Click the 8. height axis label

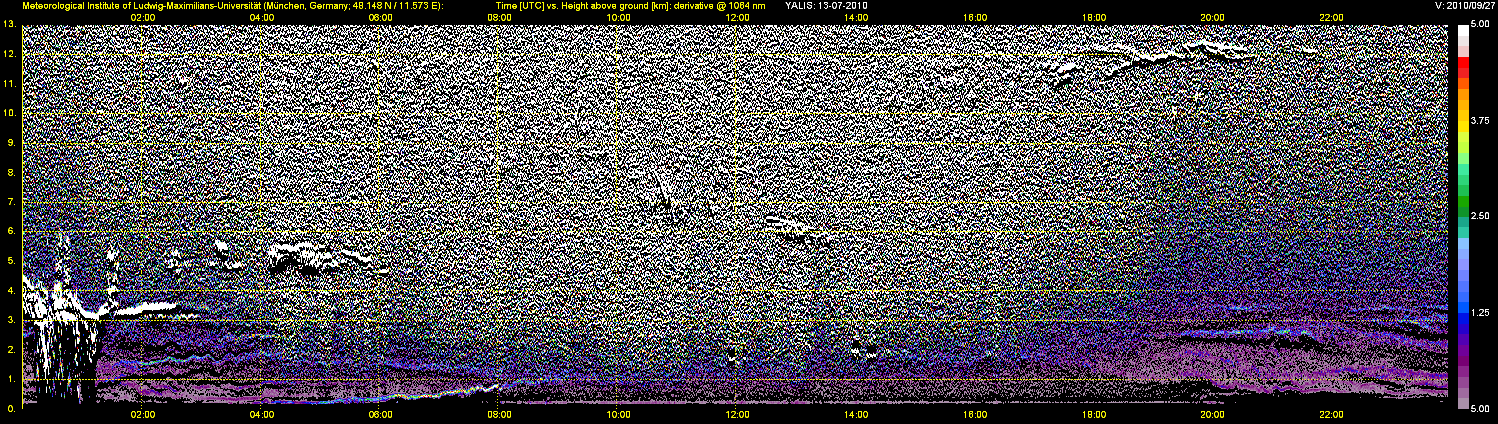pyautogui.click(x=13, y=172)
